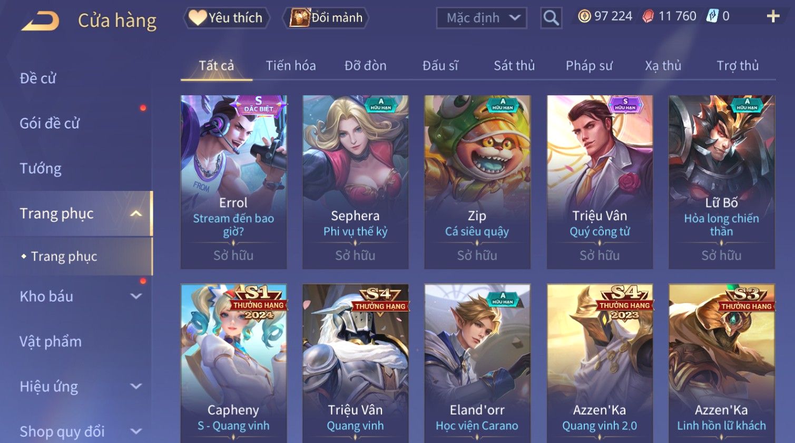Screen dimensions: 795x443
Task: Tap the plus icon to add currency
Action: tap(773, 17)
